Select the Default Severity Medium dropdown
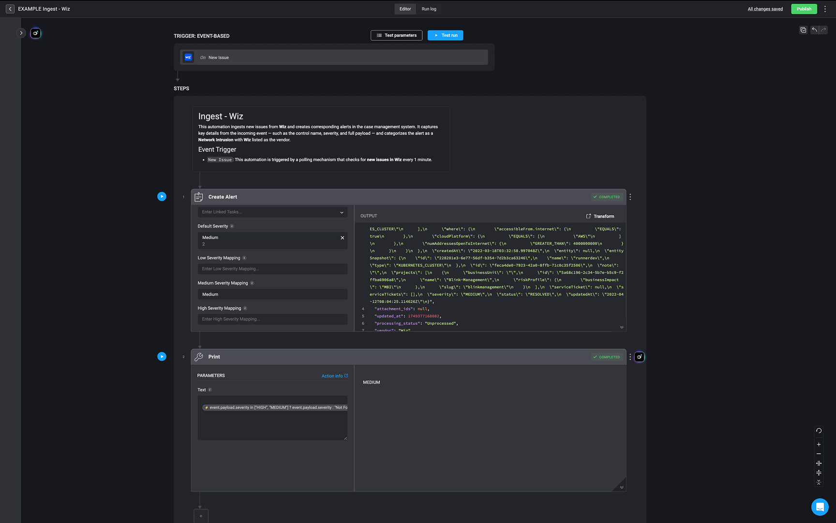 click(272, 240)
